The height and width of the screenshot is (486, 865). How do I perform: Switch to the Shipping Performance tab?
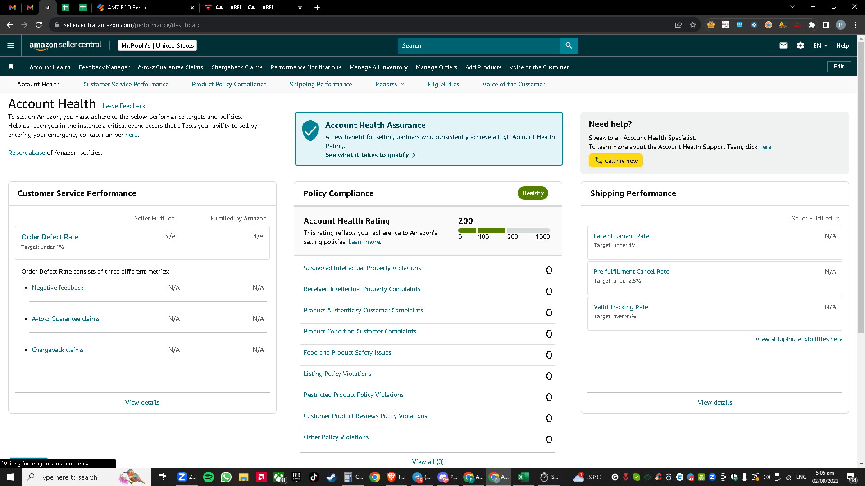321,84
